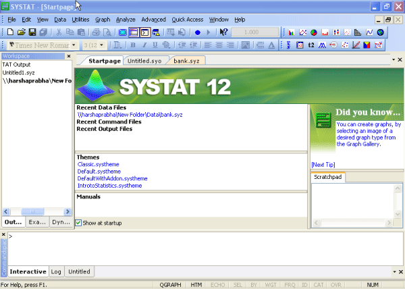Create a line chart from toolbar
Screen dimensions: 405x289
click(302, 32)
